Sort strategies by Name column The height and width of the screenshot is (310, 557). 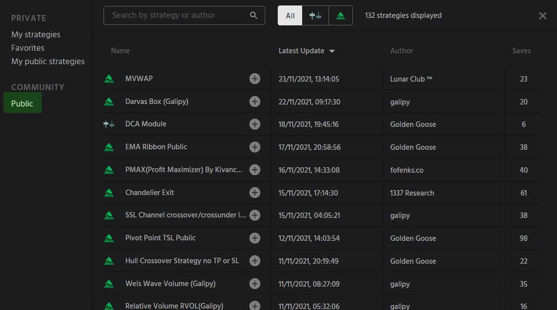click(x=120, y=51)
